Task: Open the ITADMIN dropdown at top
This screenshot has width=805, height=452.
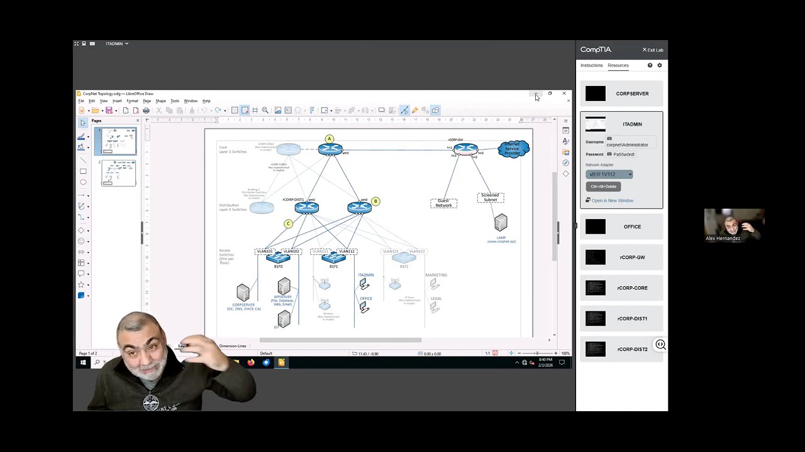Action: pyautogui.click(x=116, y=43)
